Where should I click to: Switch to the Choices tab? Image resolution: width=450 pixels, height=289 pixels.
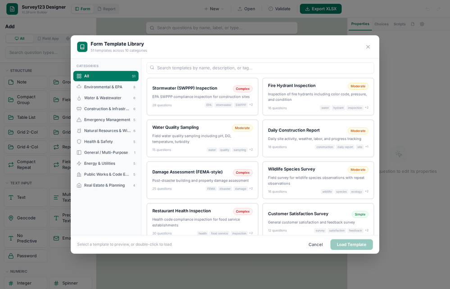(x=382, y=24)
